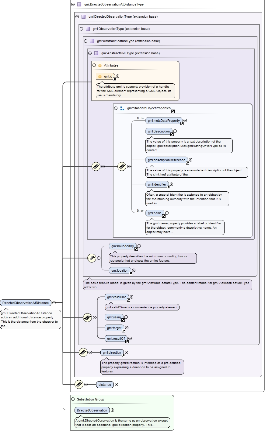Image resolution: width=265 pixels, height=431 pixels.
Task: Follow reference arrow on gml:using
Action: [x=123, y=320]
